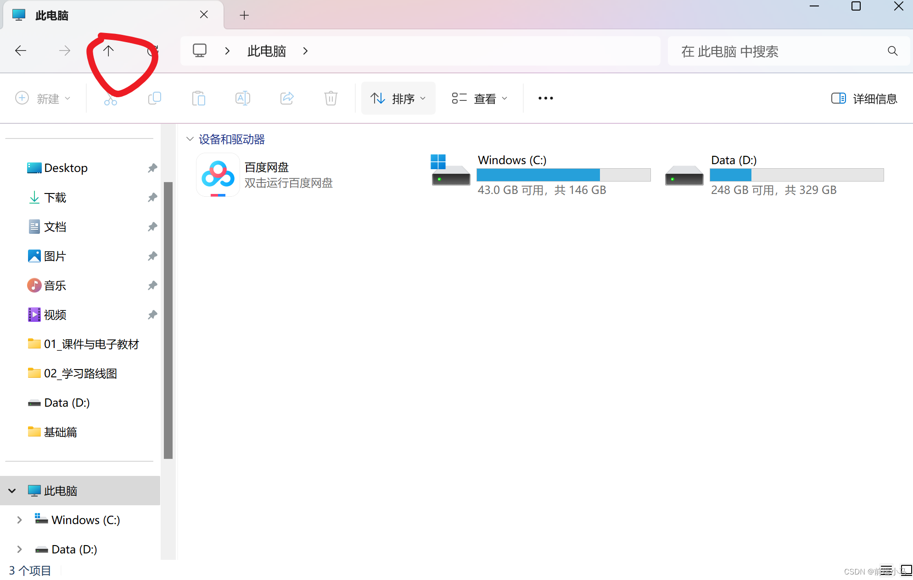Expand Windows (C:) in navigation tree

(x=19, y=520)
